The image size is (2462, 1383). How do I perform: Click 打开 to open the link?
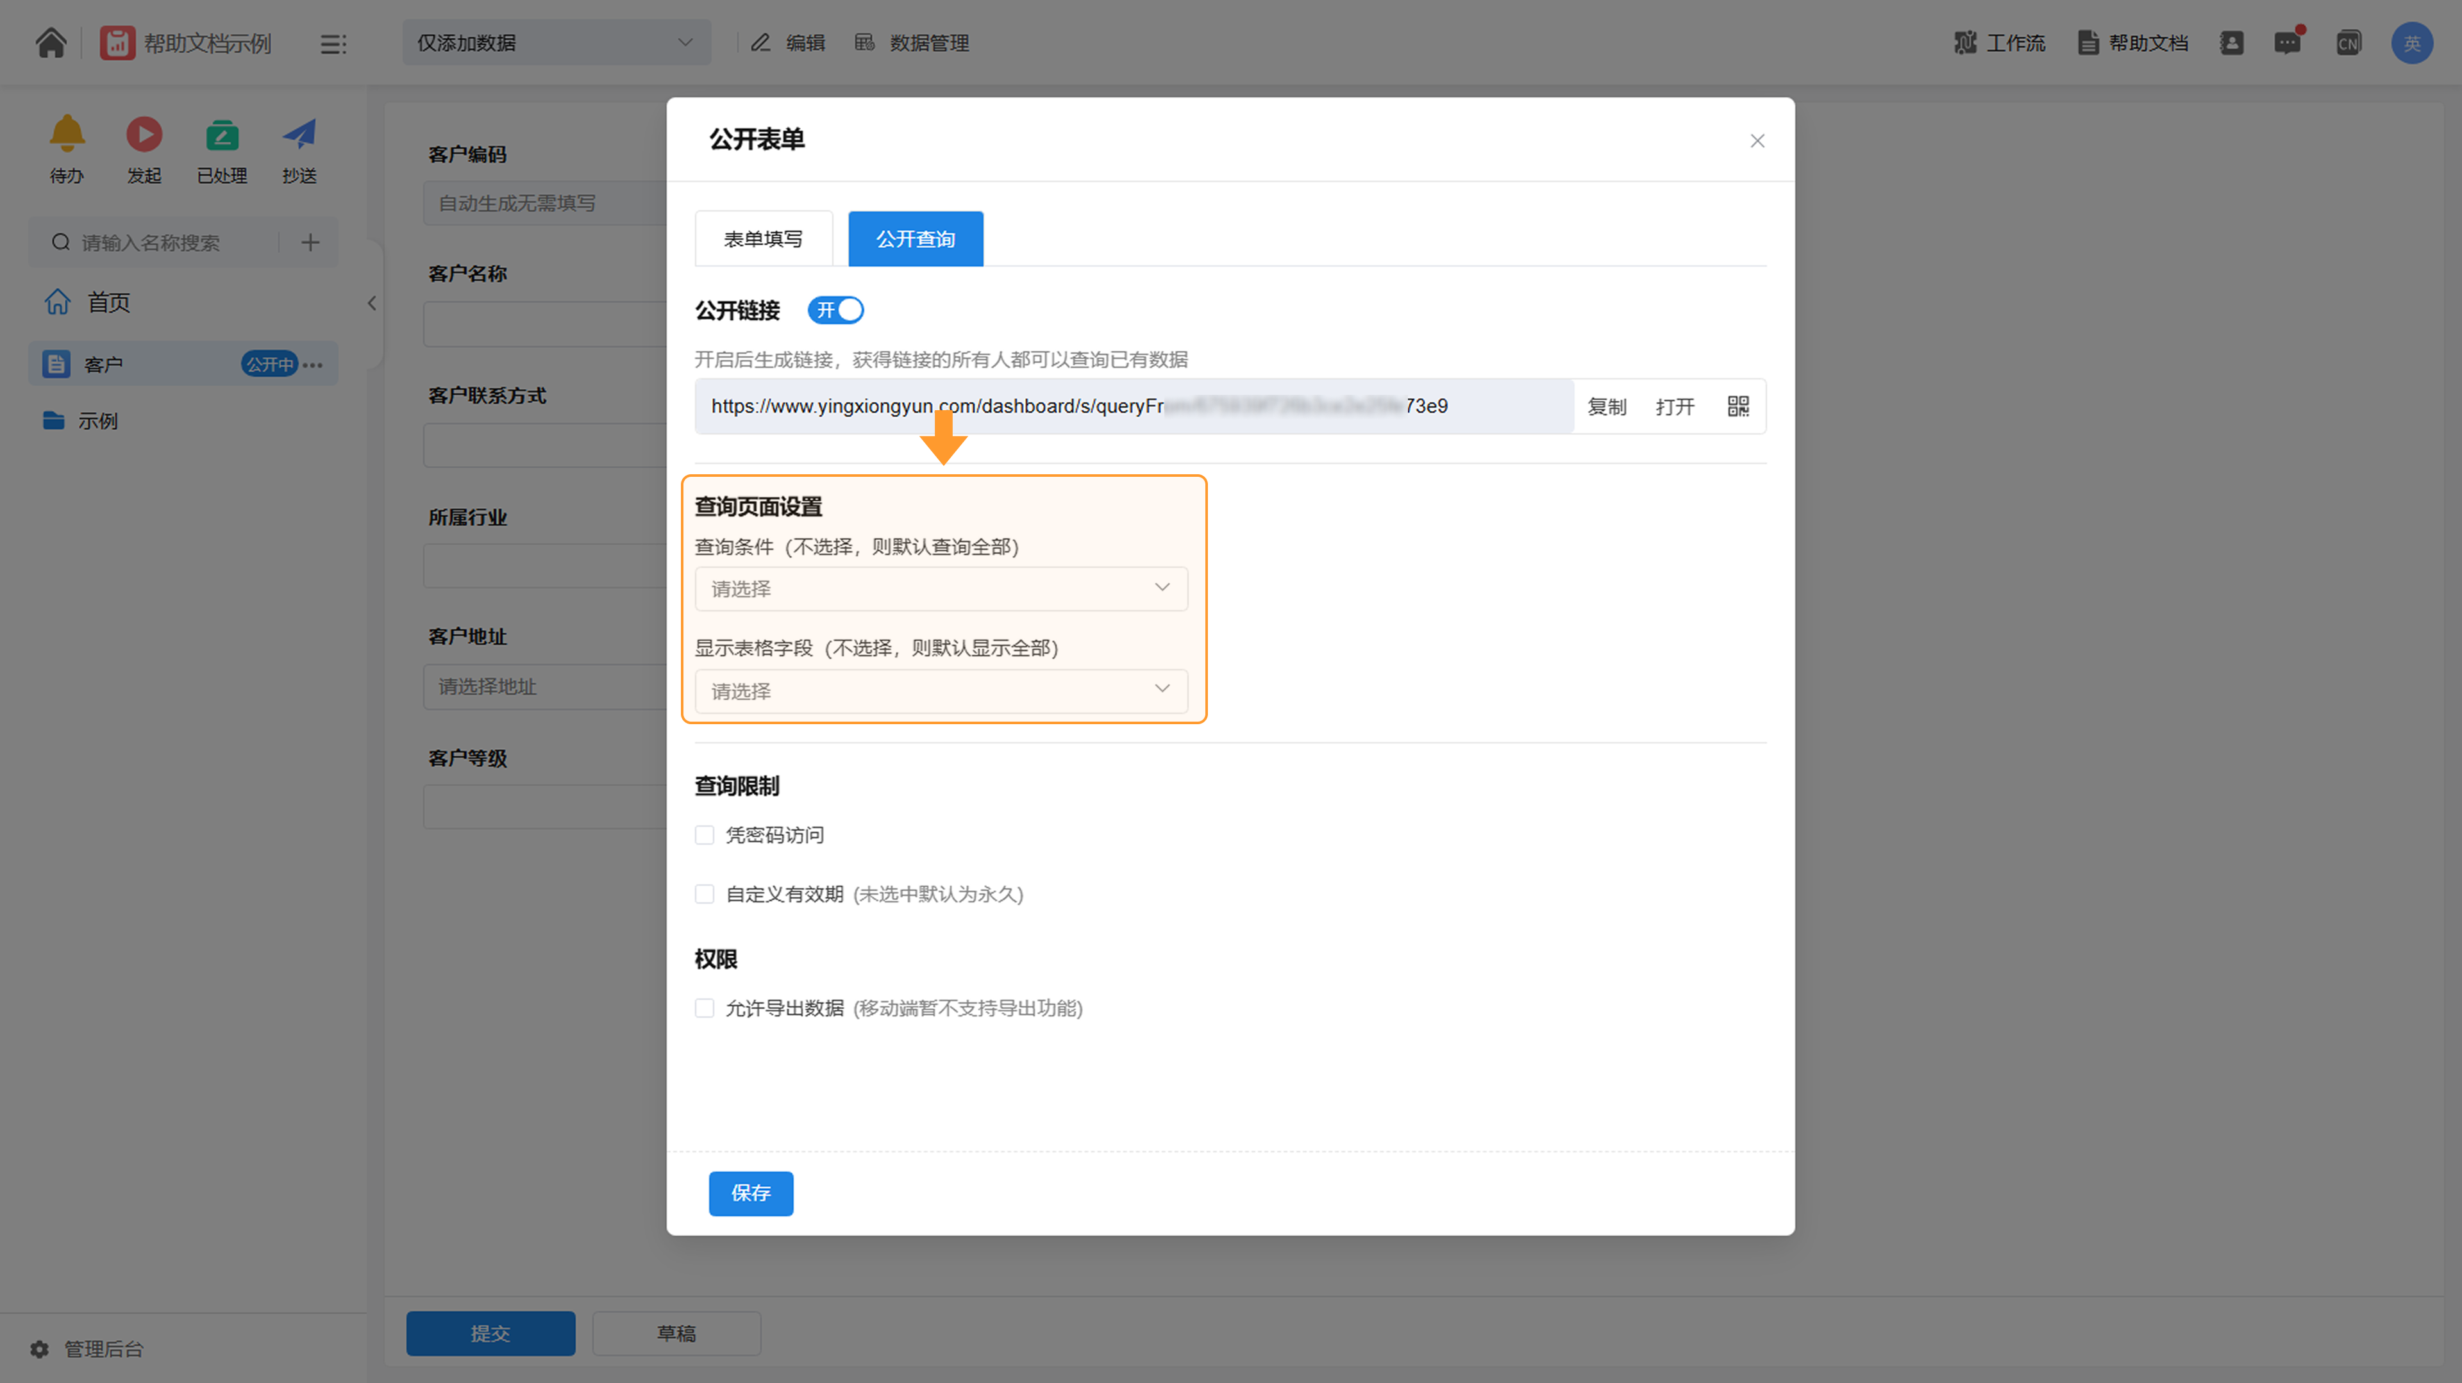point(1675,407)
